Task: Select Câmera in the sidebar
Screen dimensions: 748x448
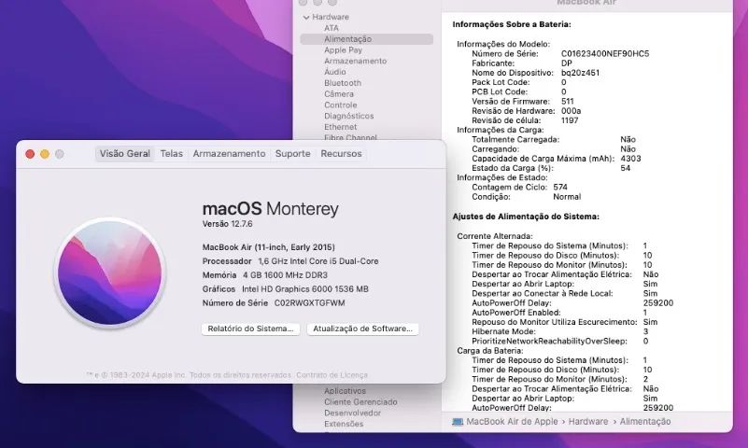Action: (x=339, y=94)
